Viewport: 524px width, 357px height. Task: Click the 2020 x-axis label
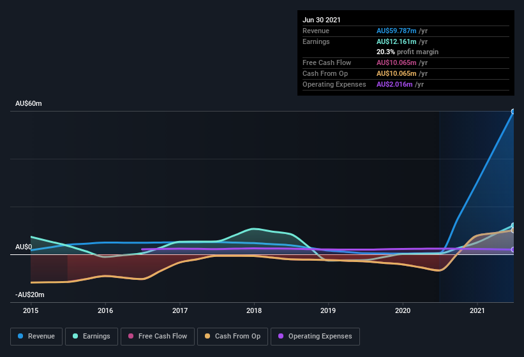pos(403,310)
